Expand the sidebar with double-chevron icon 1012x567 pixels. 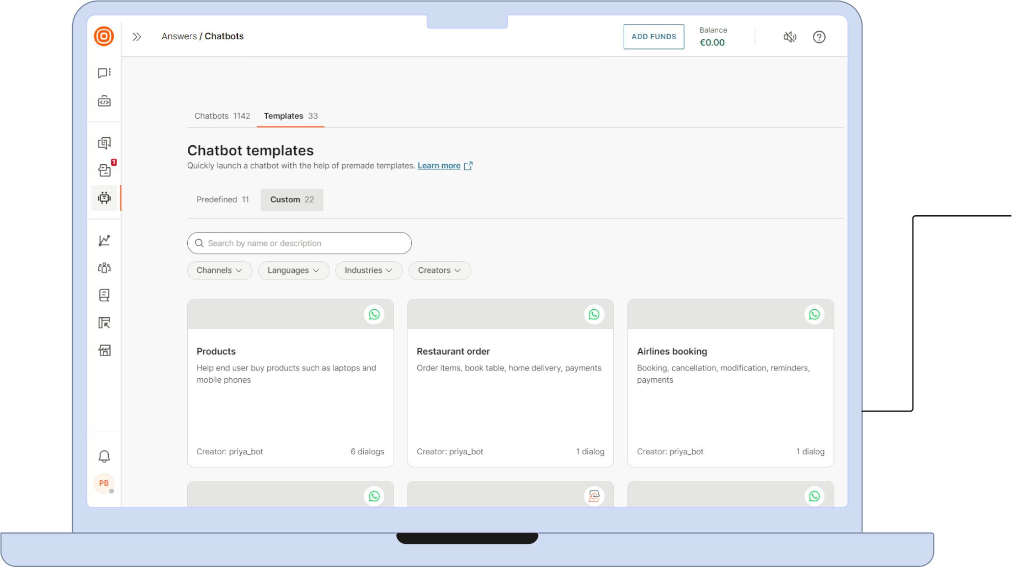click(137, 37)
